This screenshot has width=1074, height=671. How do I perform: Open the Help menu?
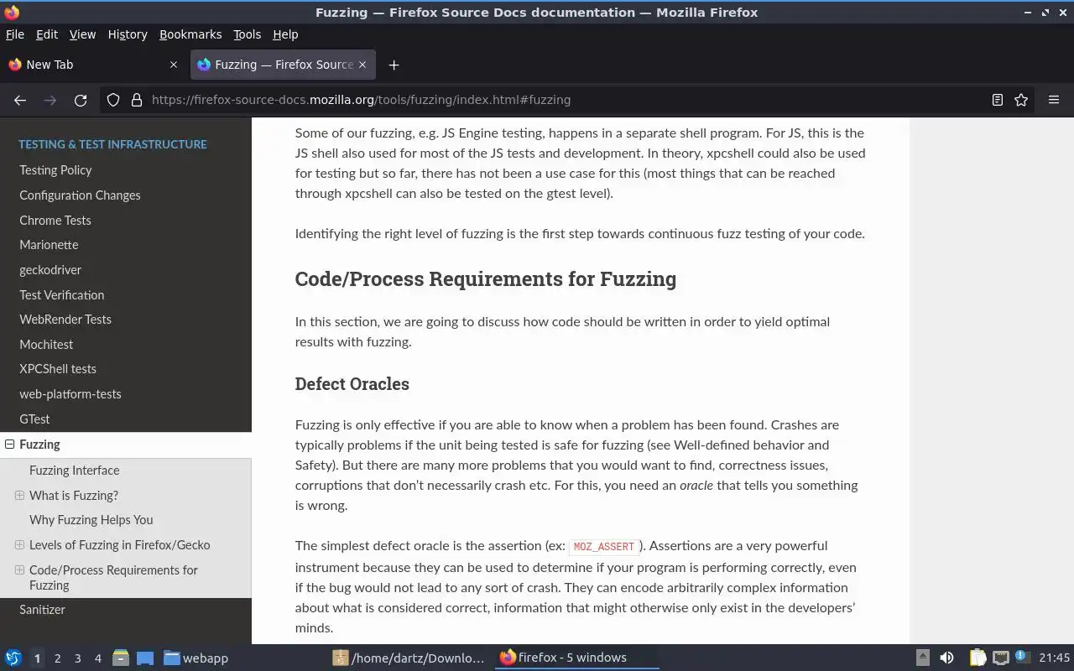[x=285, y=34]
